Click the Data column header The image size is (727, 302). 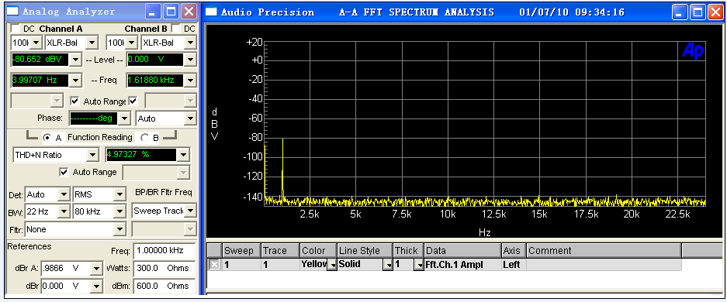pyautogui.click(x=462, y=251)
